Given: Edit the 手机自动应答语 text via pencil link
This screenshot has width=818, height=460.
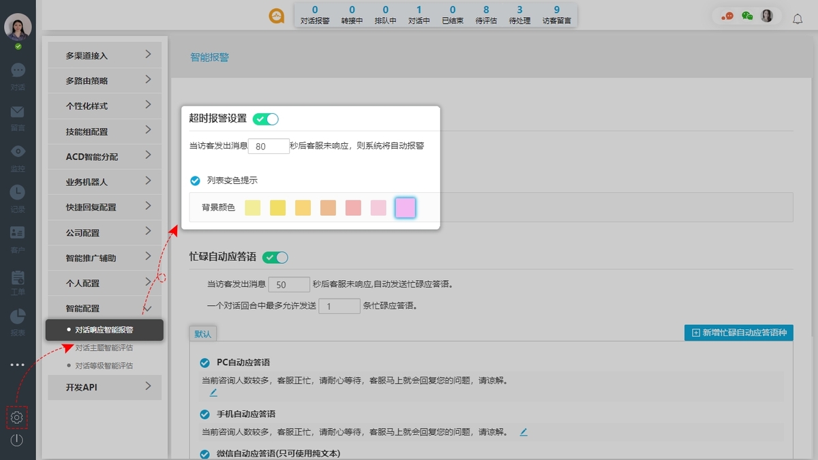Looking at the screenshot, I should pos(523,432).
